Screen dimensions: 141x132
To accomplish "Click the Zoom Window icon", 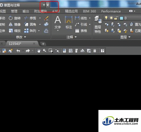I will pos(51,51).
